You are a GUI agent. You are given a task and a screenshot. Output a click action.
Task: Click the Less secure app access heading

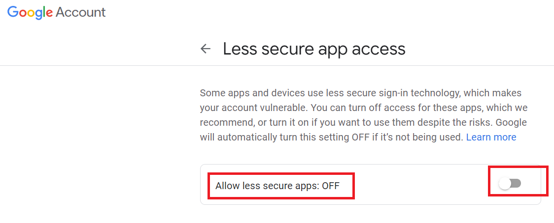314,49
